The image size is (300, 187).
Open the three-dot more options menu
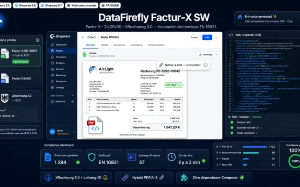217,37
